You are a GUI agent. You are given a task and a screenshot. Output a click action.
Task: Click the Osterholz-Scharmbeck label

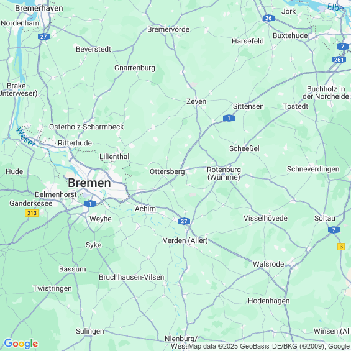point(86,127)
